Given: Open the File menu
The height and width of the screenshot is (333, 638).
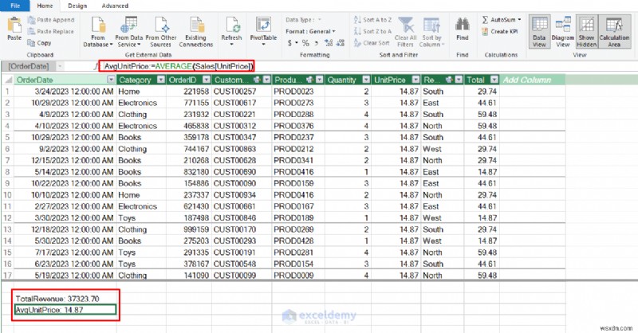Looking at the screenshot, I should tap(15, 6).
